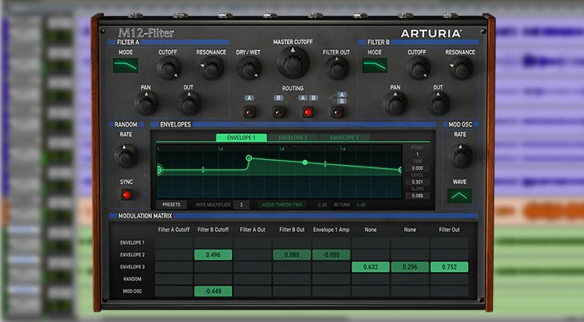Open the Filter Out destination in modulation matrix
Screen dimensions: 584x322
[449, 230]
